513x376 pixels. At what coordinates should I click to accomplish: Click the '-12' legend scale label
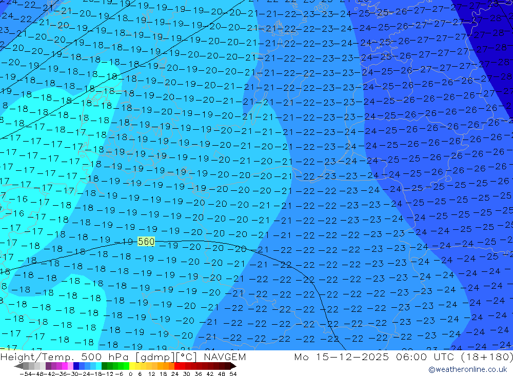click(107, 374)
